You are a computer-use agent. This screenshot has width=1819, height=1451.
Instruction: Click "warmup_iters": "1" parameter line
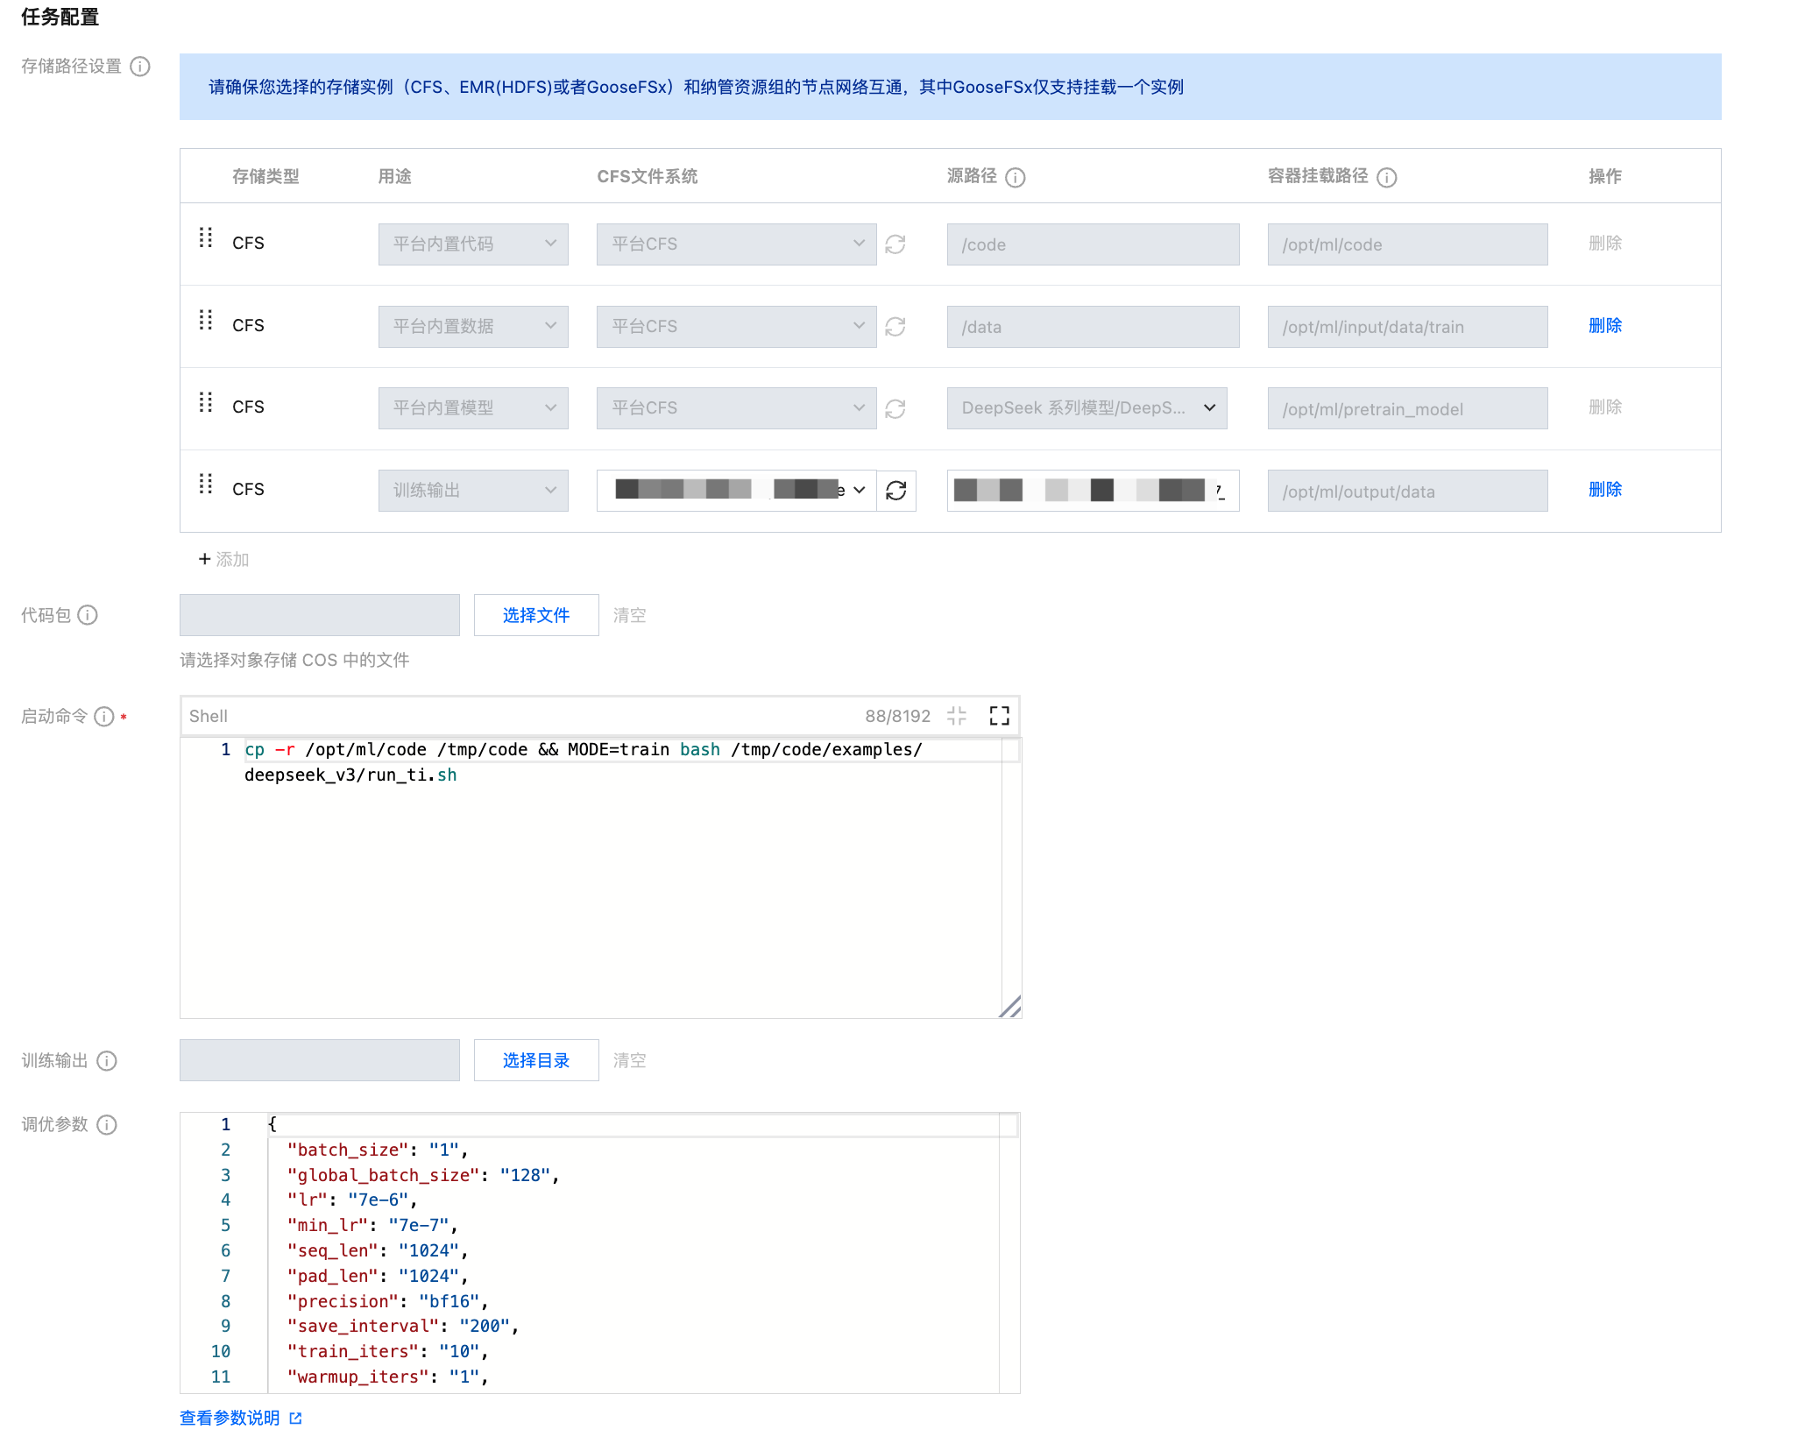(x=387, y=1377)
